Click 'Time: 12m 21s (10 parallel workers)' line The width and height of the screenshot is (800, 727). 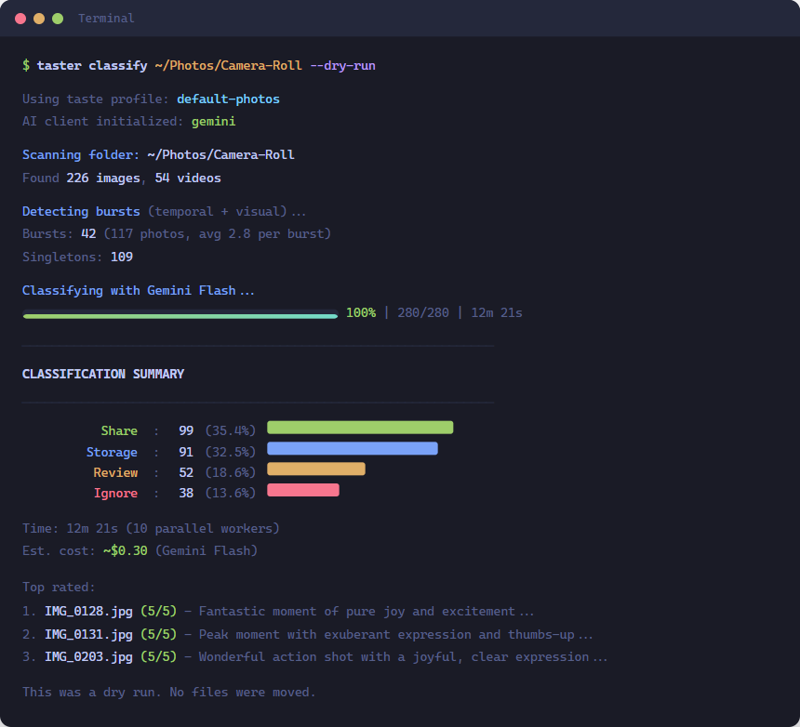(151, 529)
